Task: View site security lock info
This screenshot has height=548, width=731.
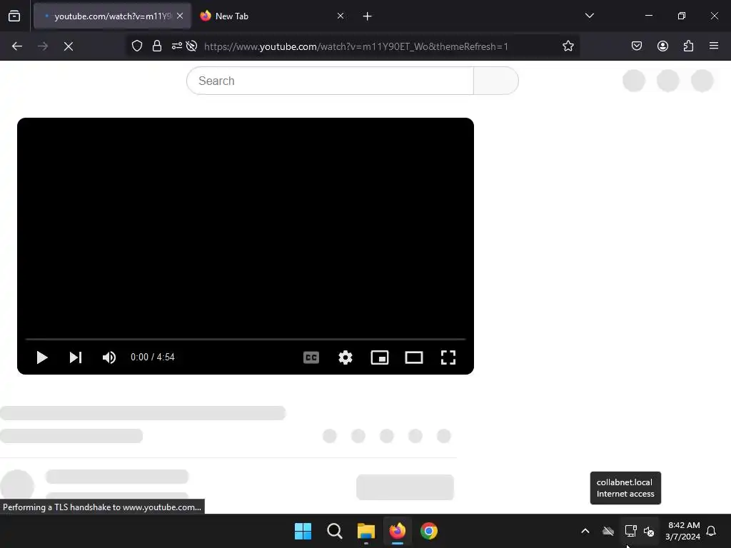Action: point(157,46)
